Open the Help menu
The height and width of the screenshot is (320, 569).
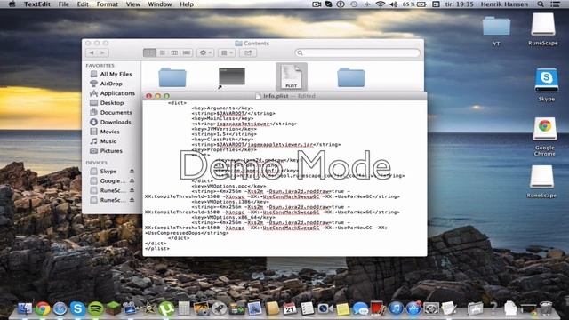coord(187,4)
